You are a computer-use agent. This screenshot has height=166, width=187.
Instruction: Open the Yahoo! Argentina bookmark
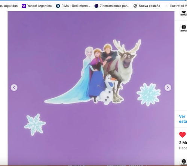click(x=37, y=6)
